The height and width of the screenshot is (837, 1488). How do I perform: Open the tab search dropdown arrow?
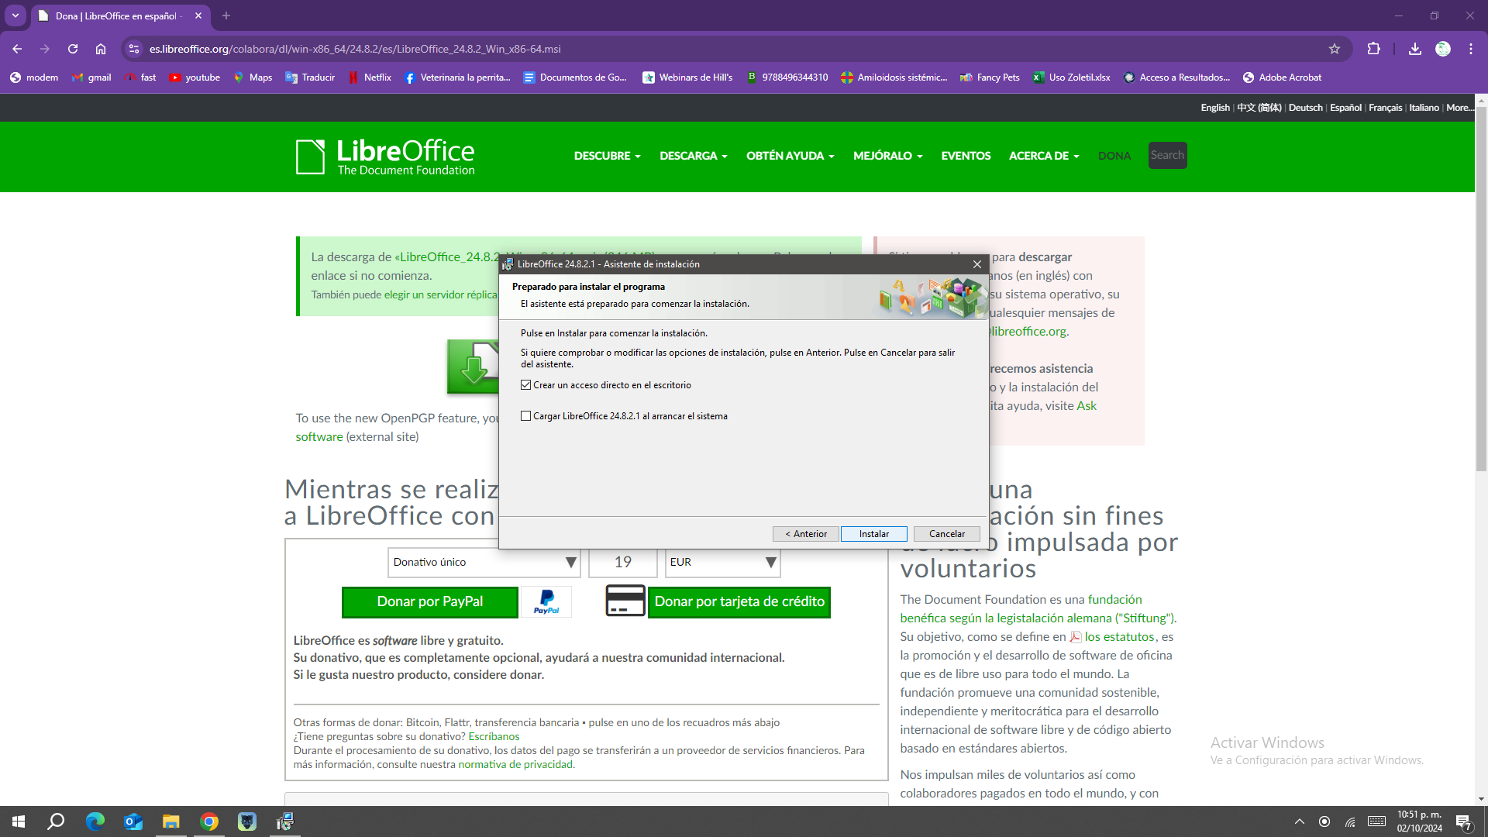pyautogui.click(x=15, y=15)
